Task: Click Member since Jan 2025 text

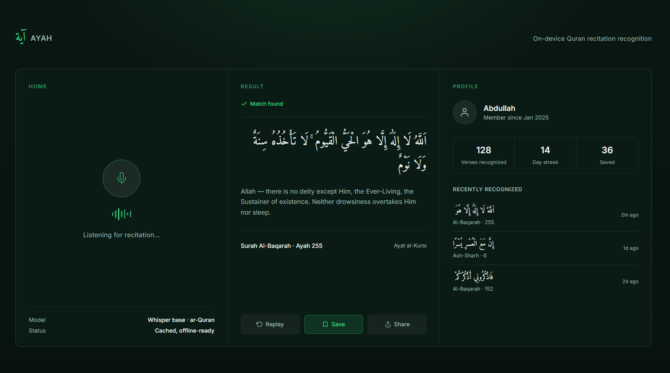Action: (x=516, y=118)
